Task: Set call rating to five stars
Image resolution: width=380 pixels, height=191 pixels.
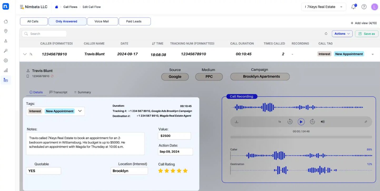Action: (x=185, y=171)
